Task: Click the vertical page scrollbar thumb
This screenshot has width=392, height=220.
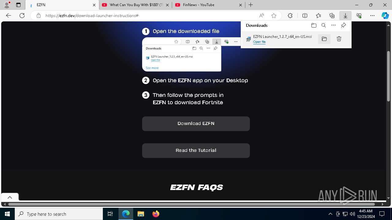Action: click(x=389, y=76)
